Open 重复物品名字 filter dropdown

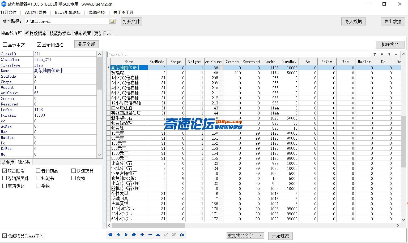coord(245,236)
